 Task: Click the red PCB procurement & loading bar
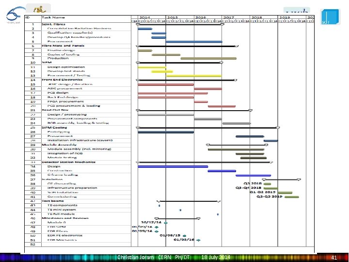click(222, 106)
